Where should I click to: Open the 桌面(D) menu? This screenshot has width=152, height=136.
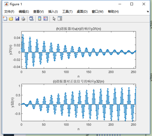(x=82, y=11)
